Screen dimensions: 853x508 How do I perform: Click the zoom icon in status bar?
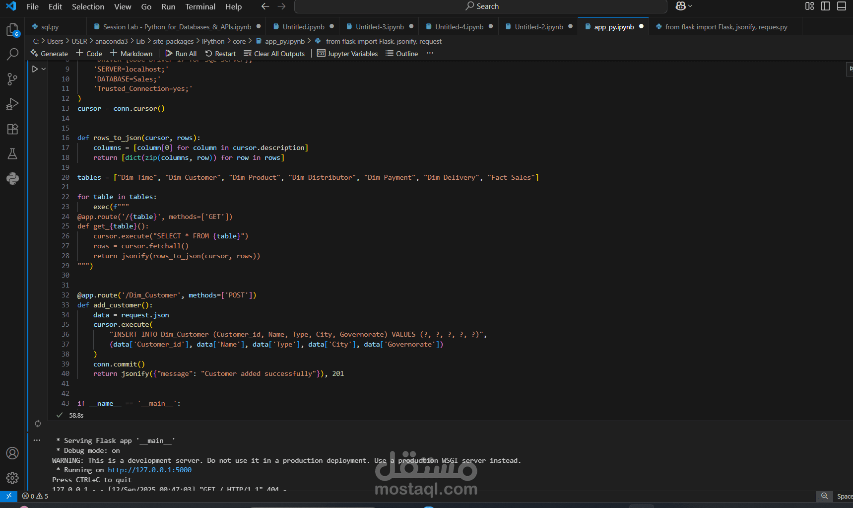tap(824, 496)
